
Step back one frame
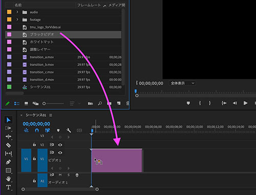[x=234, y=103]
